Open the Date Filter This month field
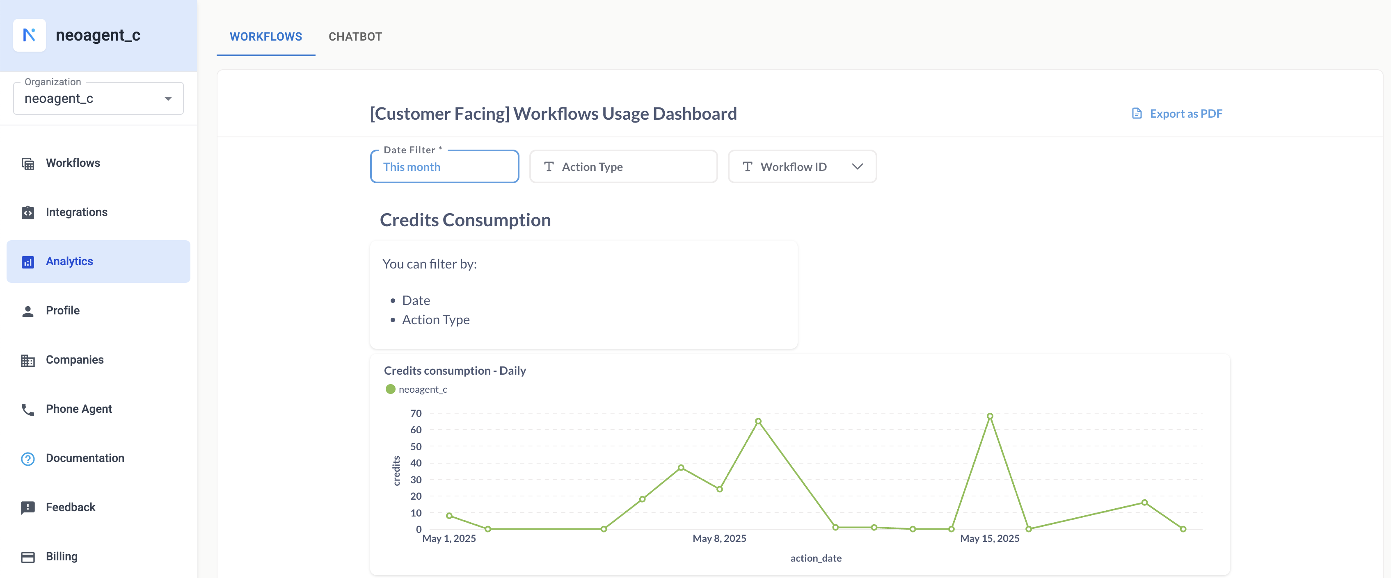This screenshot has height=578, width=1391. click(444, 167)
